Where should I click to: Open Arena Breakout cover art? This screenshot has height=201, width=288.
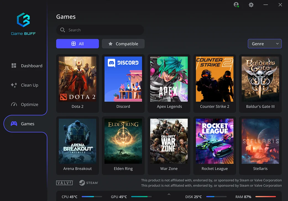click(77, 141)
